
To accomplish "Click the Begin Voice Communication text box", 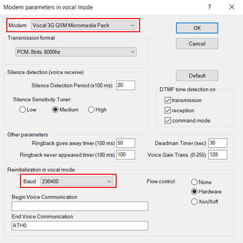I will coord(80,206).
